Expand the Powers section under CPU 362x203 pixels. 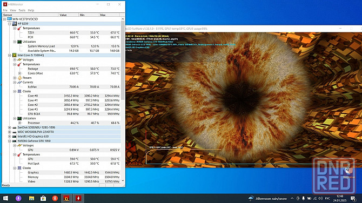click(15, 78)
